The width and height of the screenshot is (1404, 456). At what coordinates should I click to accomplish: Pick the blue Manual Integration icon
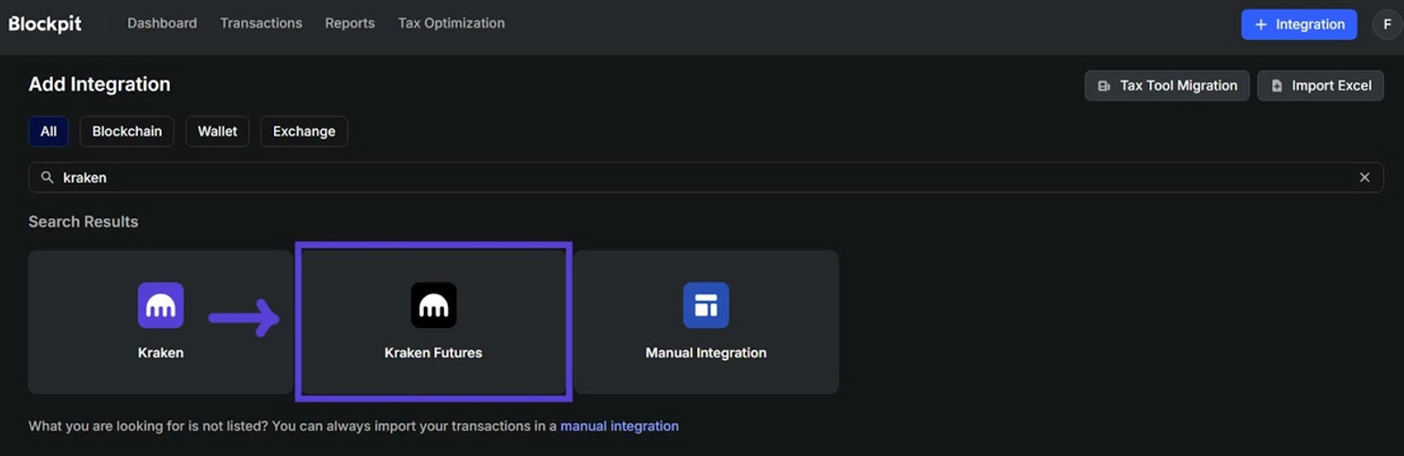706,305
